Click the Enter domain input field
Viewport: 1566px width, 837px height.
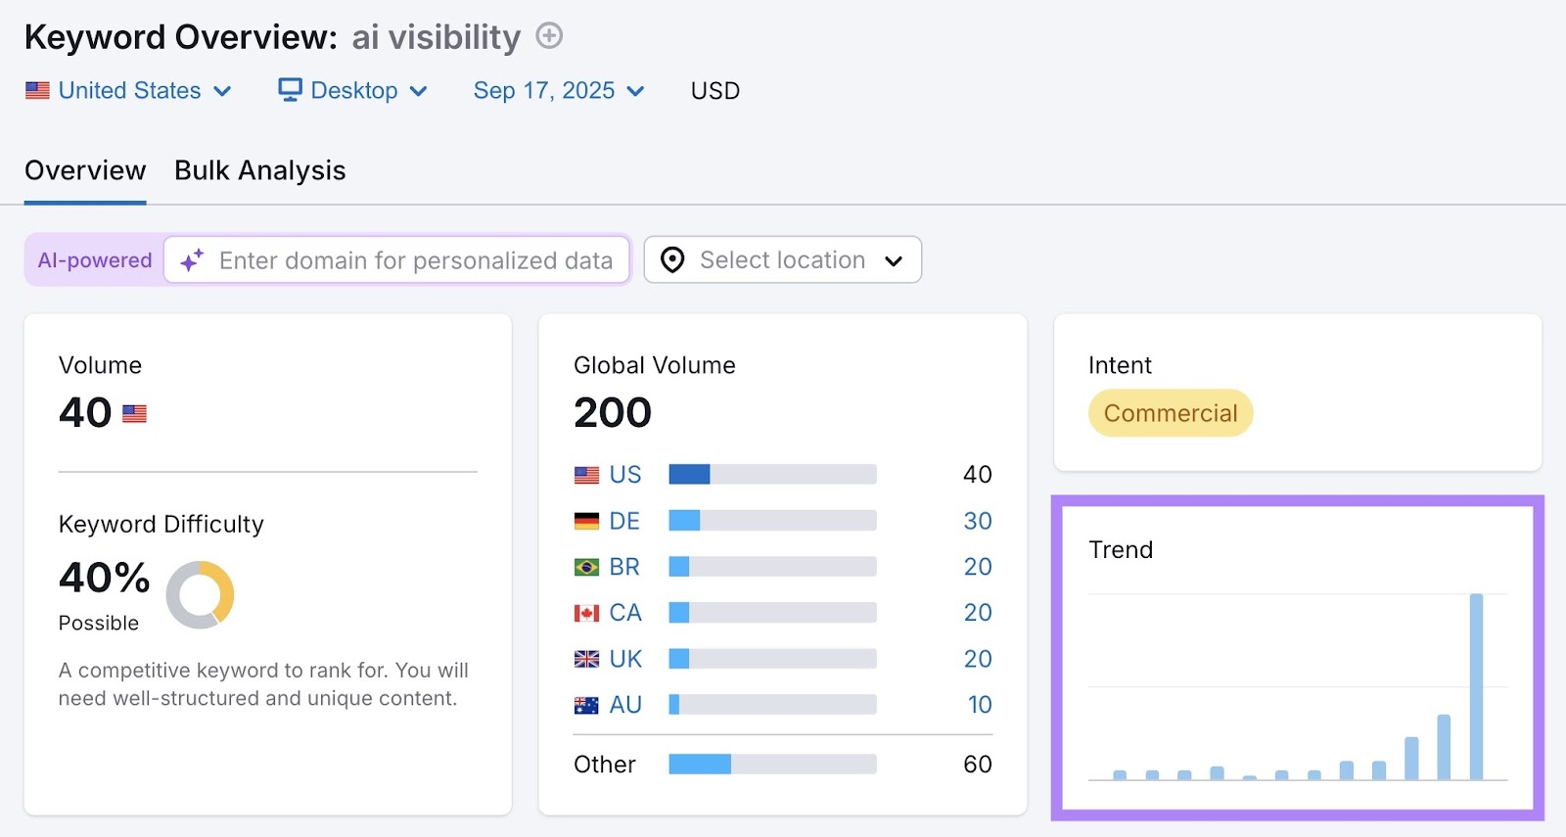click(416, 260)
